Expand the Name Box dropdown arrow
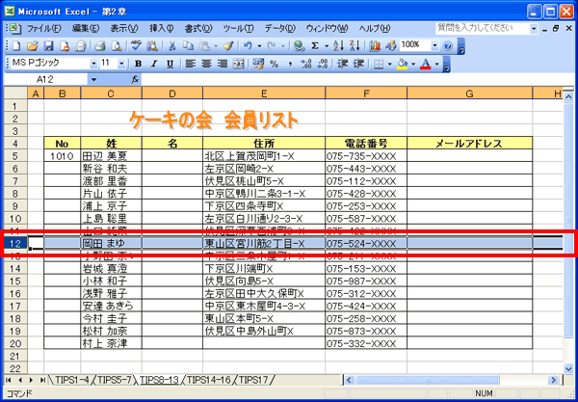The image size is (578, 402). point(93,79)
